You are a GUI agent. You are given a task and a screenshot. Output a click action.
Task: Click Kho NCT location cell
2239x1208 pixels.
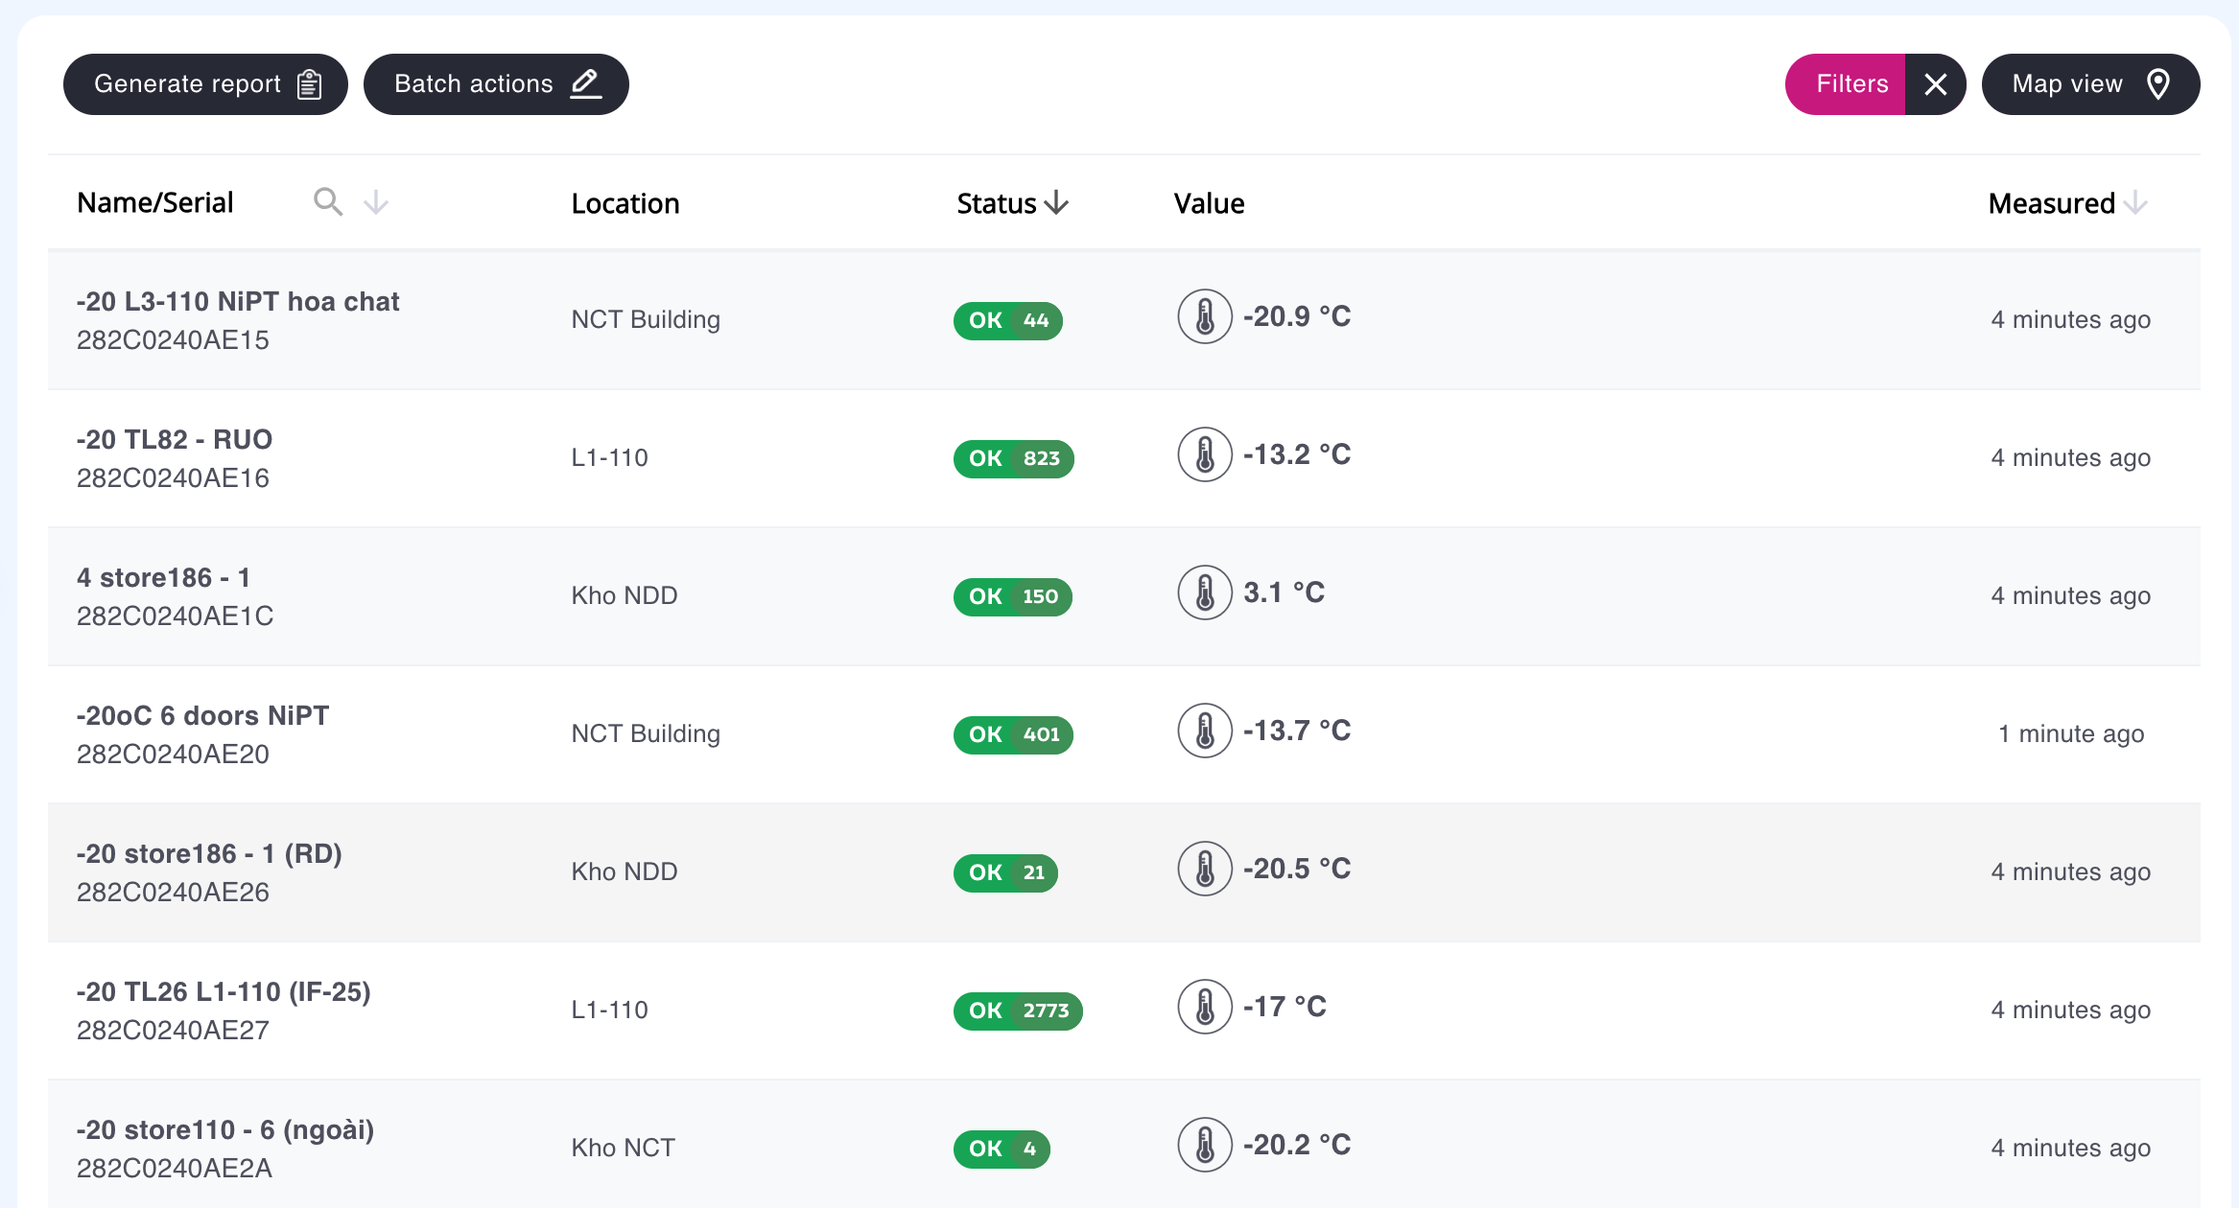624,1148
